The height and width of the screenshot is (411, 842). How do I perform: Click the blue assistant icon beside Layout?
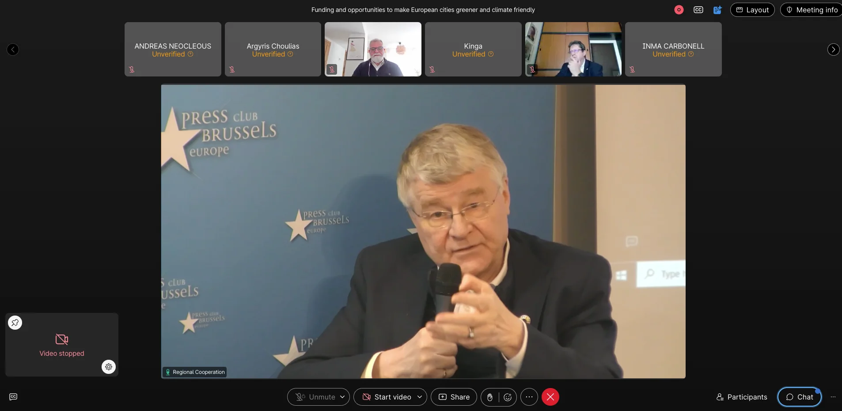[x=717, y=10]
